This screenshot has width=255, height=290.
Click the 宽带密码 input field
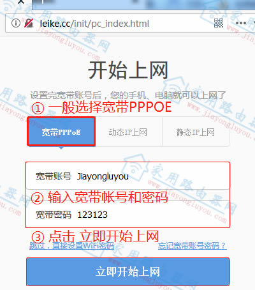click(127, 214)
